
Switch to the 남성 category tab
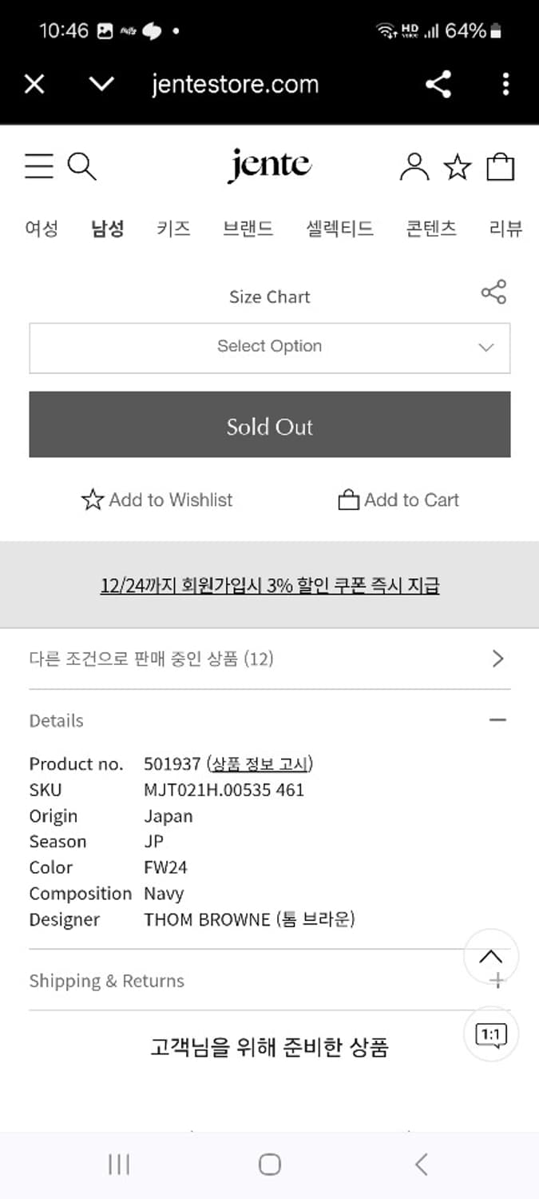point(107,229)
